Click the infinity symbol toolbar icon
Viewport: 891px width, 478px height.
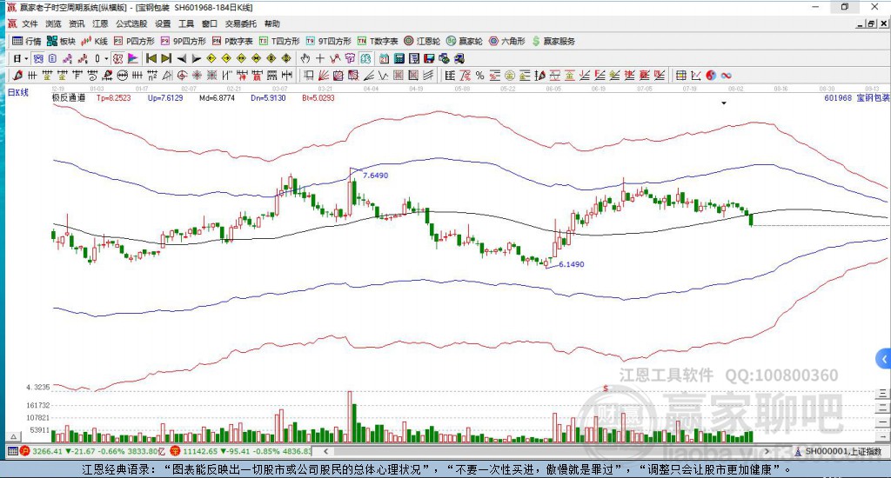tap(726, 76)
